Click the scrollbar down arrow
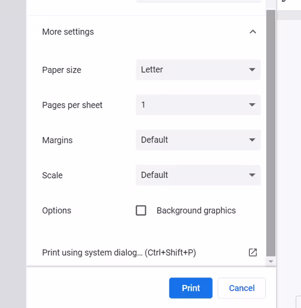The height and width of the screenshot is (308, 301). tap(271, 261)
